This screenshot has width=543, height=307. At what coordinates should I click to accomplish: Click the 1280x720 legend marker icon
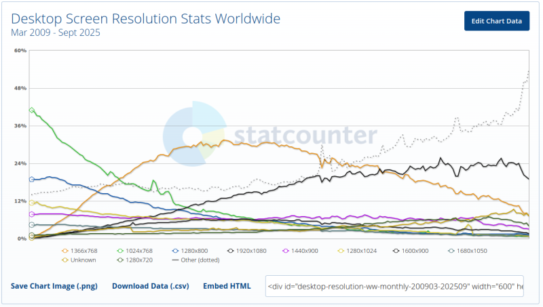120,260
